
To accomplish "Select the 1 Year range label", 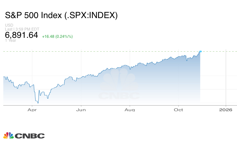I will pyautogui.click(x=11, y=40).
